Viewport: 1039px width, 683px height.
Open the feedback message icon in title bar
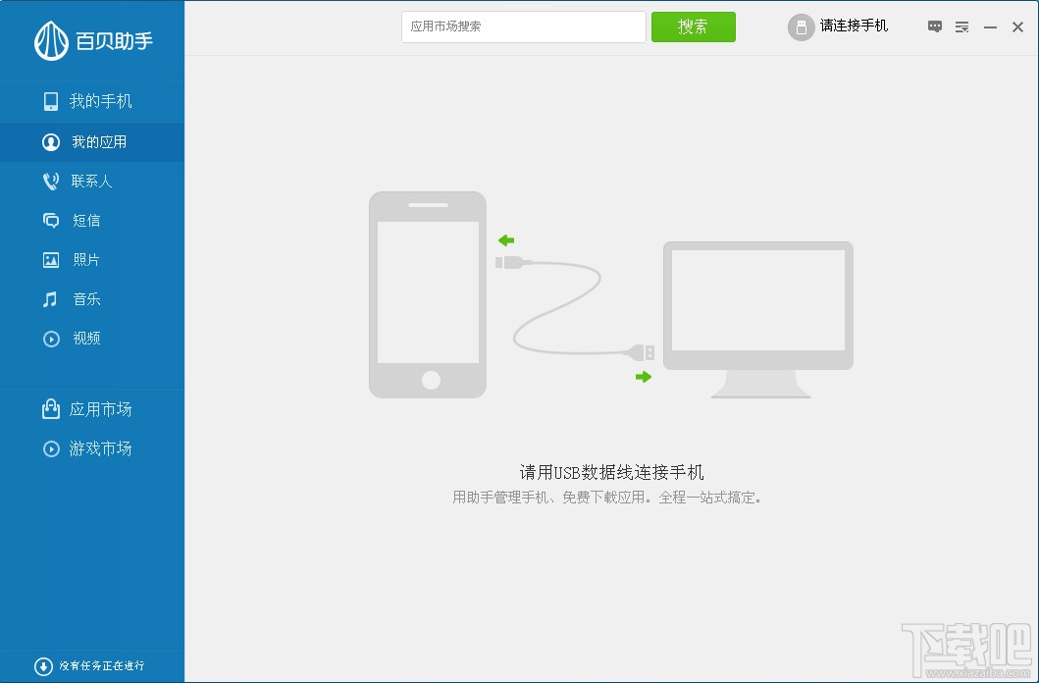(x=934, y=26)
